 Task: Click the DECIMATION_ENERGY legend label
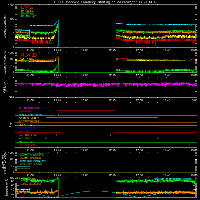point(32,154)
